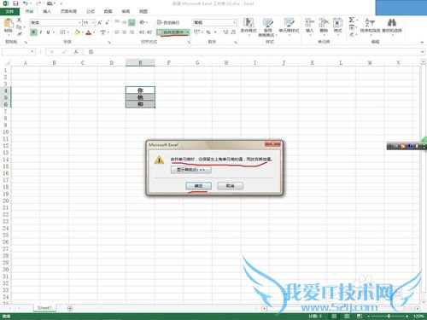This screenshot has height=320, width=427.
Task: Click the percent style icon
Action: click(x=208, y=32)
